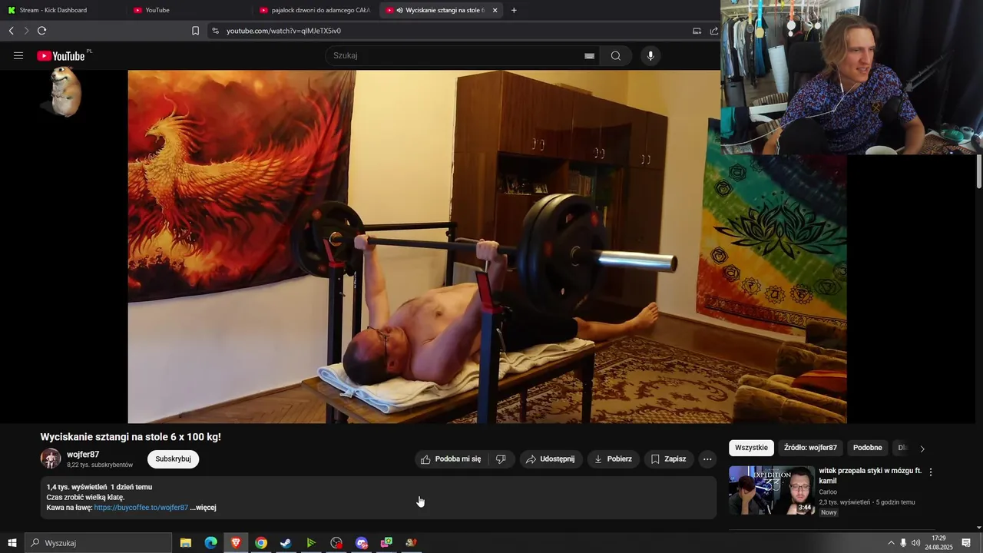Click the tray microphone status icon

[x=903, y=543]
